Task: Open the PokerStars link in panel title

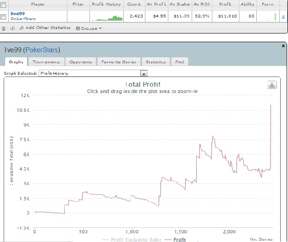Action: pos(42,50)
